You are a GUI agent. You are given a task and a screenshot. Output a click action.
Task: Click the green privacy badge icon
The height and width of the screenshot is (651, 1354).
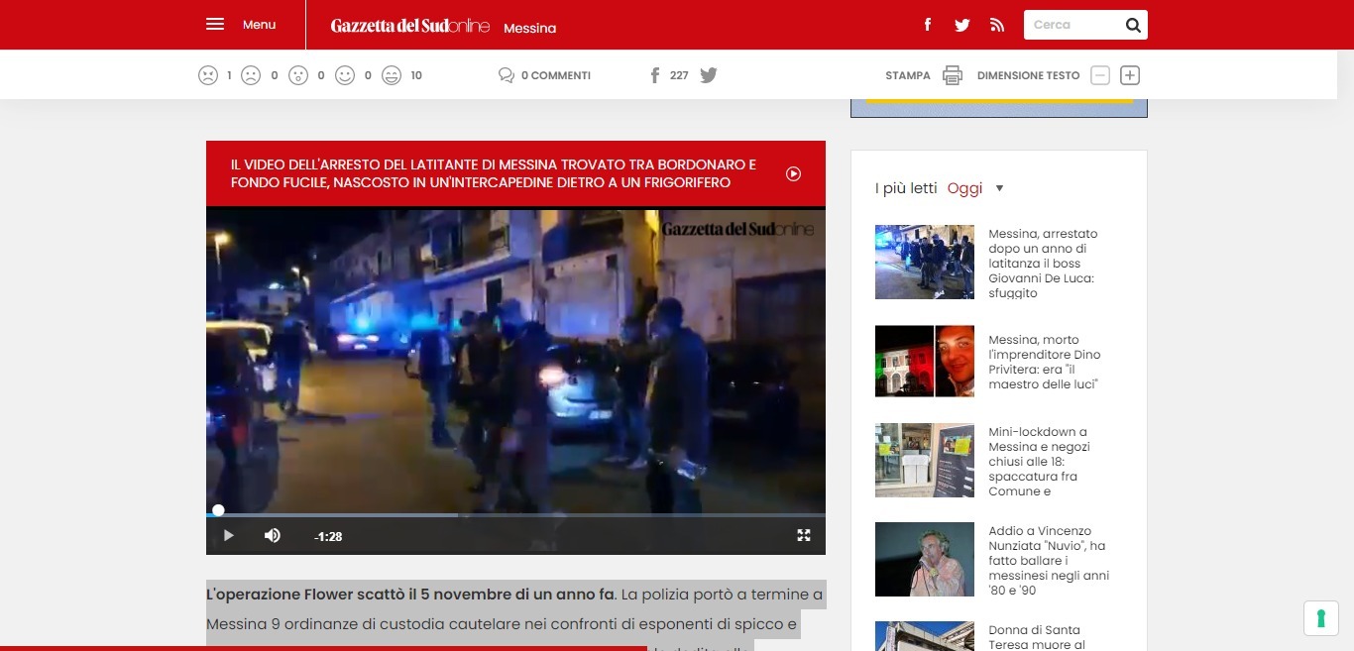click(1320, 618)
